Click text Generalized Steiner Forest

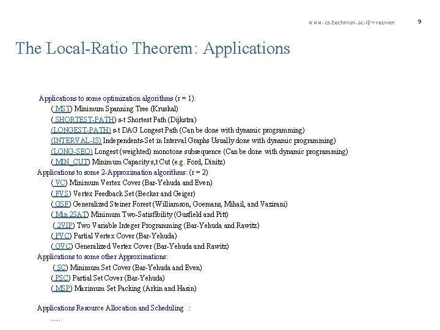[112, 204]
